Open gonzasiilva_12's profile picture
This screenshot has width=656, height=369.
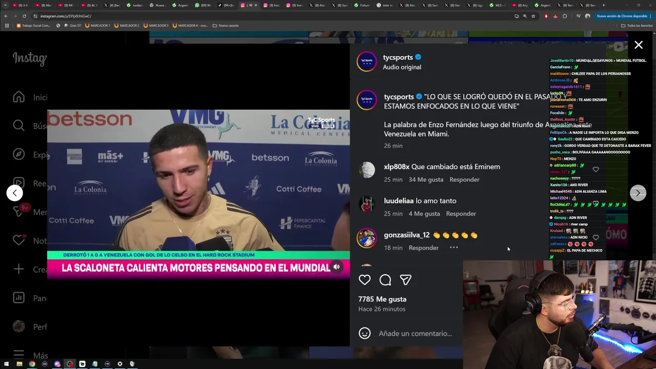click(x=366, y=238)
